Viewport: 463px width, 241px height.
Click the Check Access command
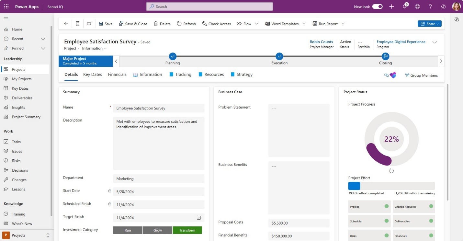(x=216, y=24)
